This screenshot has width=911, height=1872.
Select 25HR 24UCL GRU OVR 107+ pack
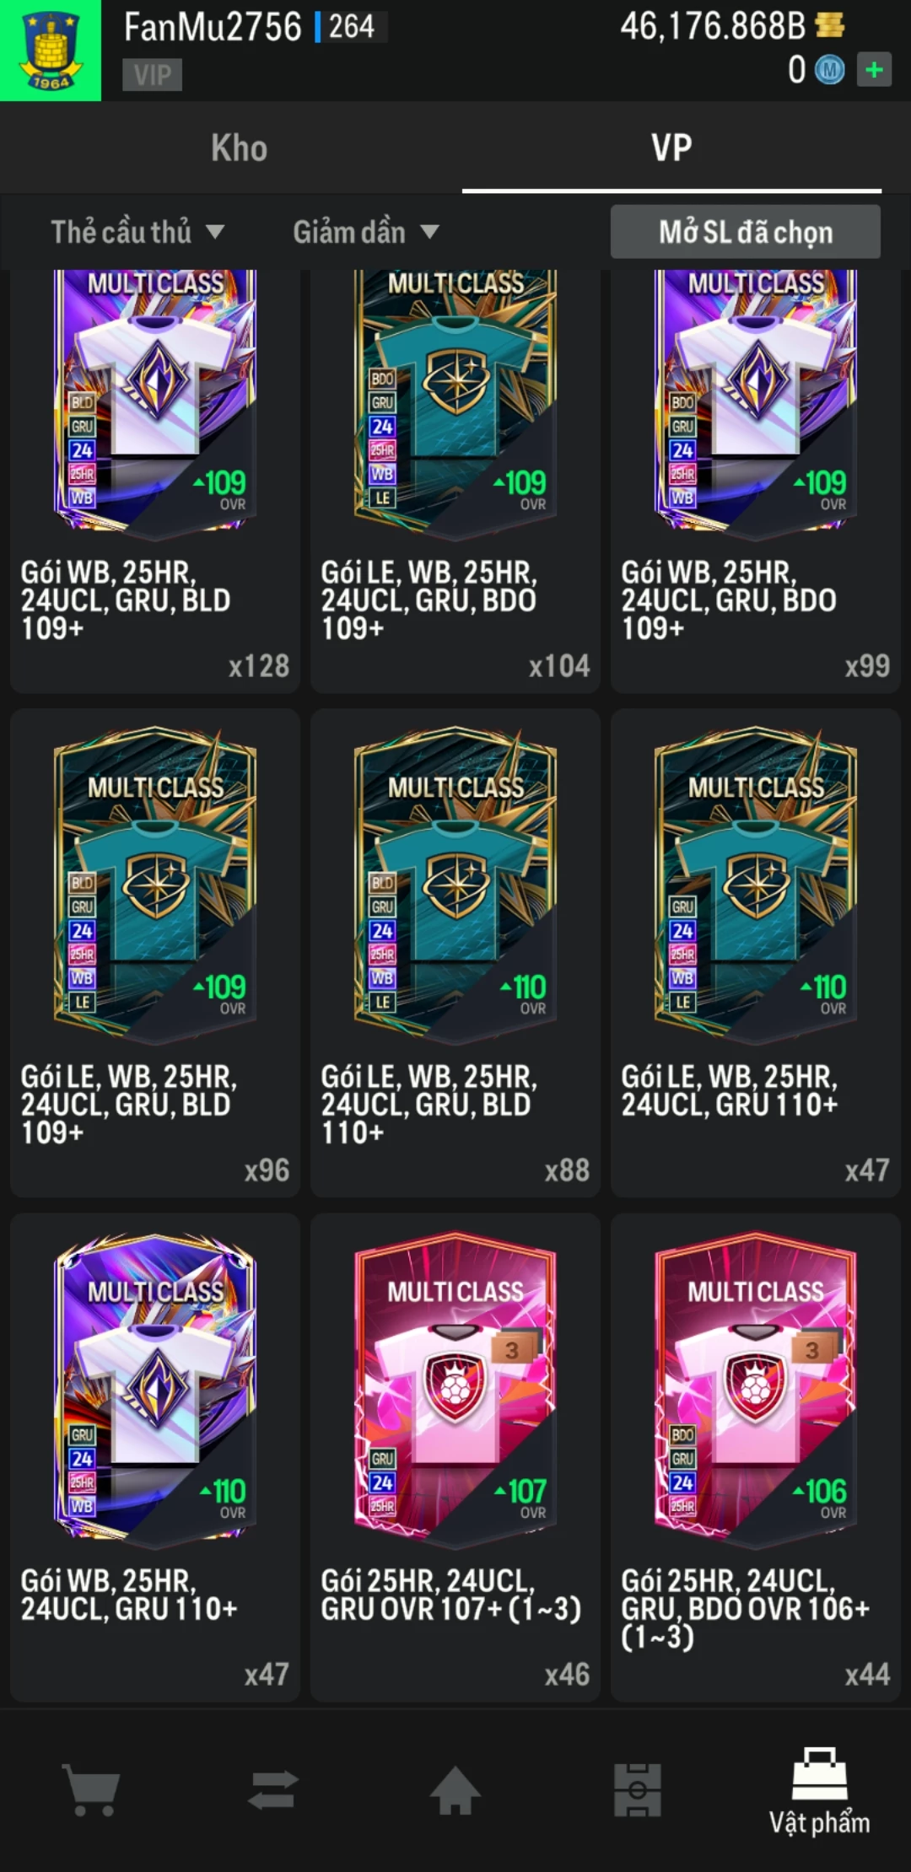pyautogui.click(x=455, y=1458)
